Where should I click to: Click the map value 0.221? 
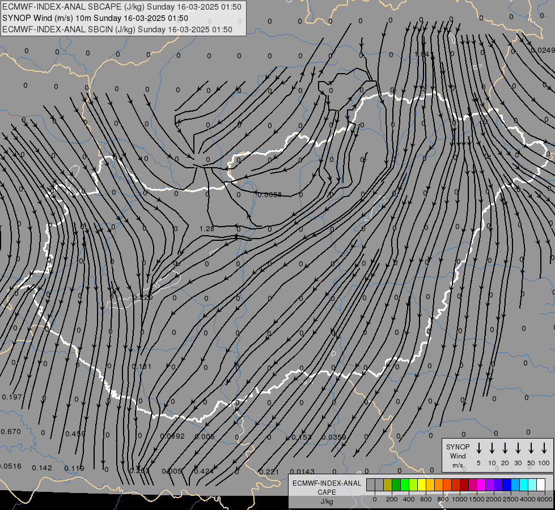pos(269,472)
